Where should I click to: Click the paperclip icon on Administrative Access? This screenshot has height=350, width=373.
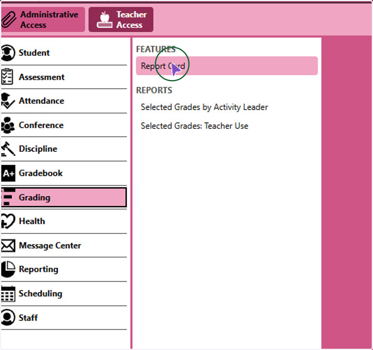coord(8,20)
